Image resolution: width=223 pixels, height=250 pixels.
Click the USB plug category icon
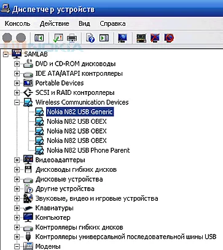tap(28, 237)
